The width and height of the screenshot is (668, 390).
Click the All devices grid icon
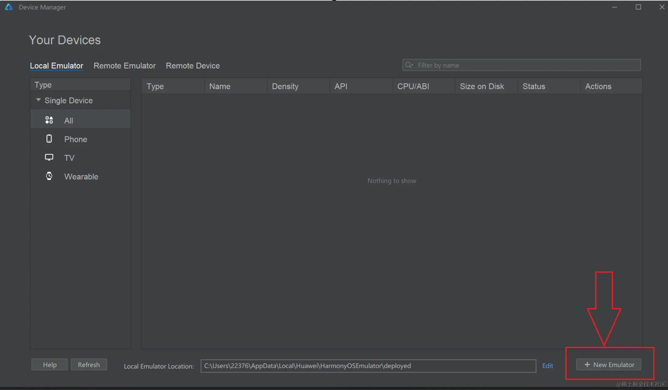coord(49,120)
